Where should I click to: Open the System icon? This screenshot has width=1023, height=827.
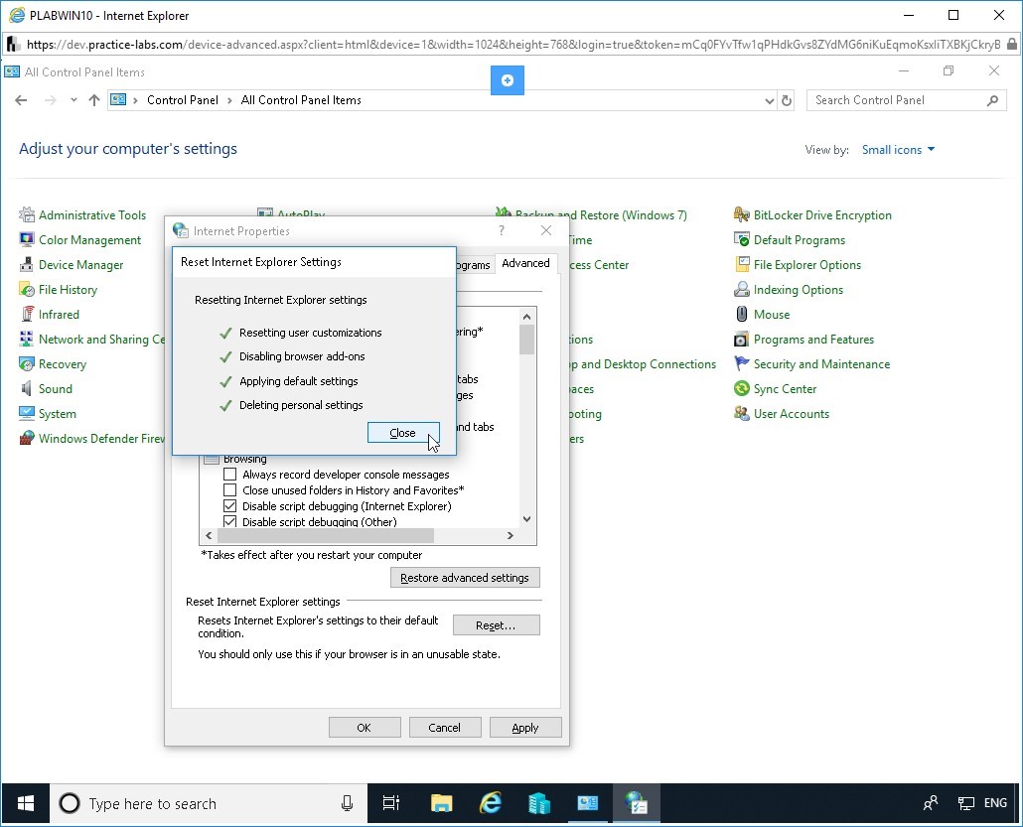tap(27, 413)
